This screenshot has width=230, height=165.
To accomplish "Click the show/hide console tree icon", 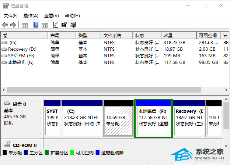I will pos(25,25).
